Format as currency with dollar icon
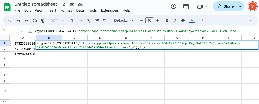259x104 pixels. (72, 20)
